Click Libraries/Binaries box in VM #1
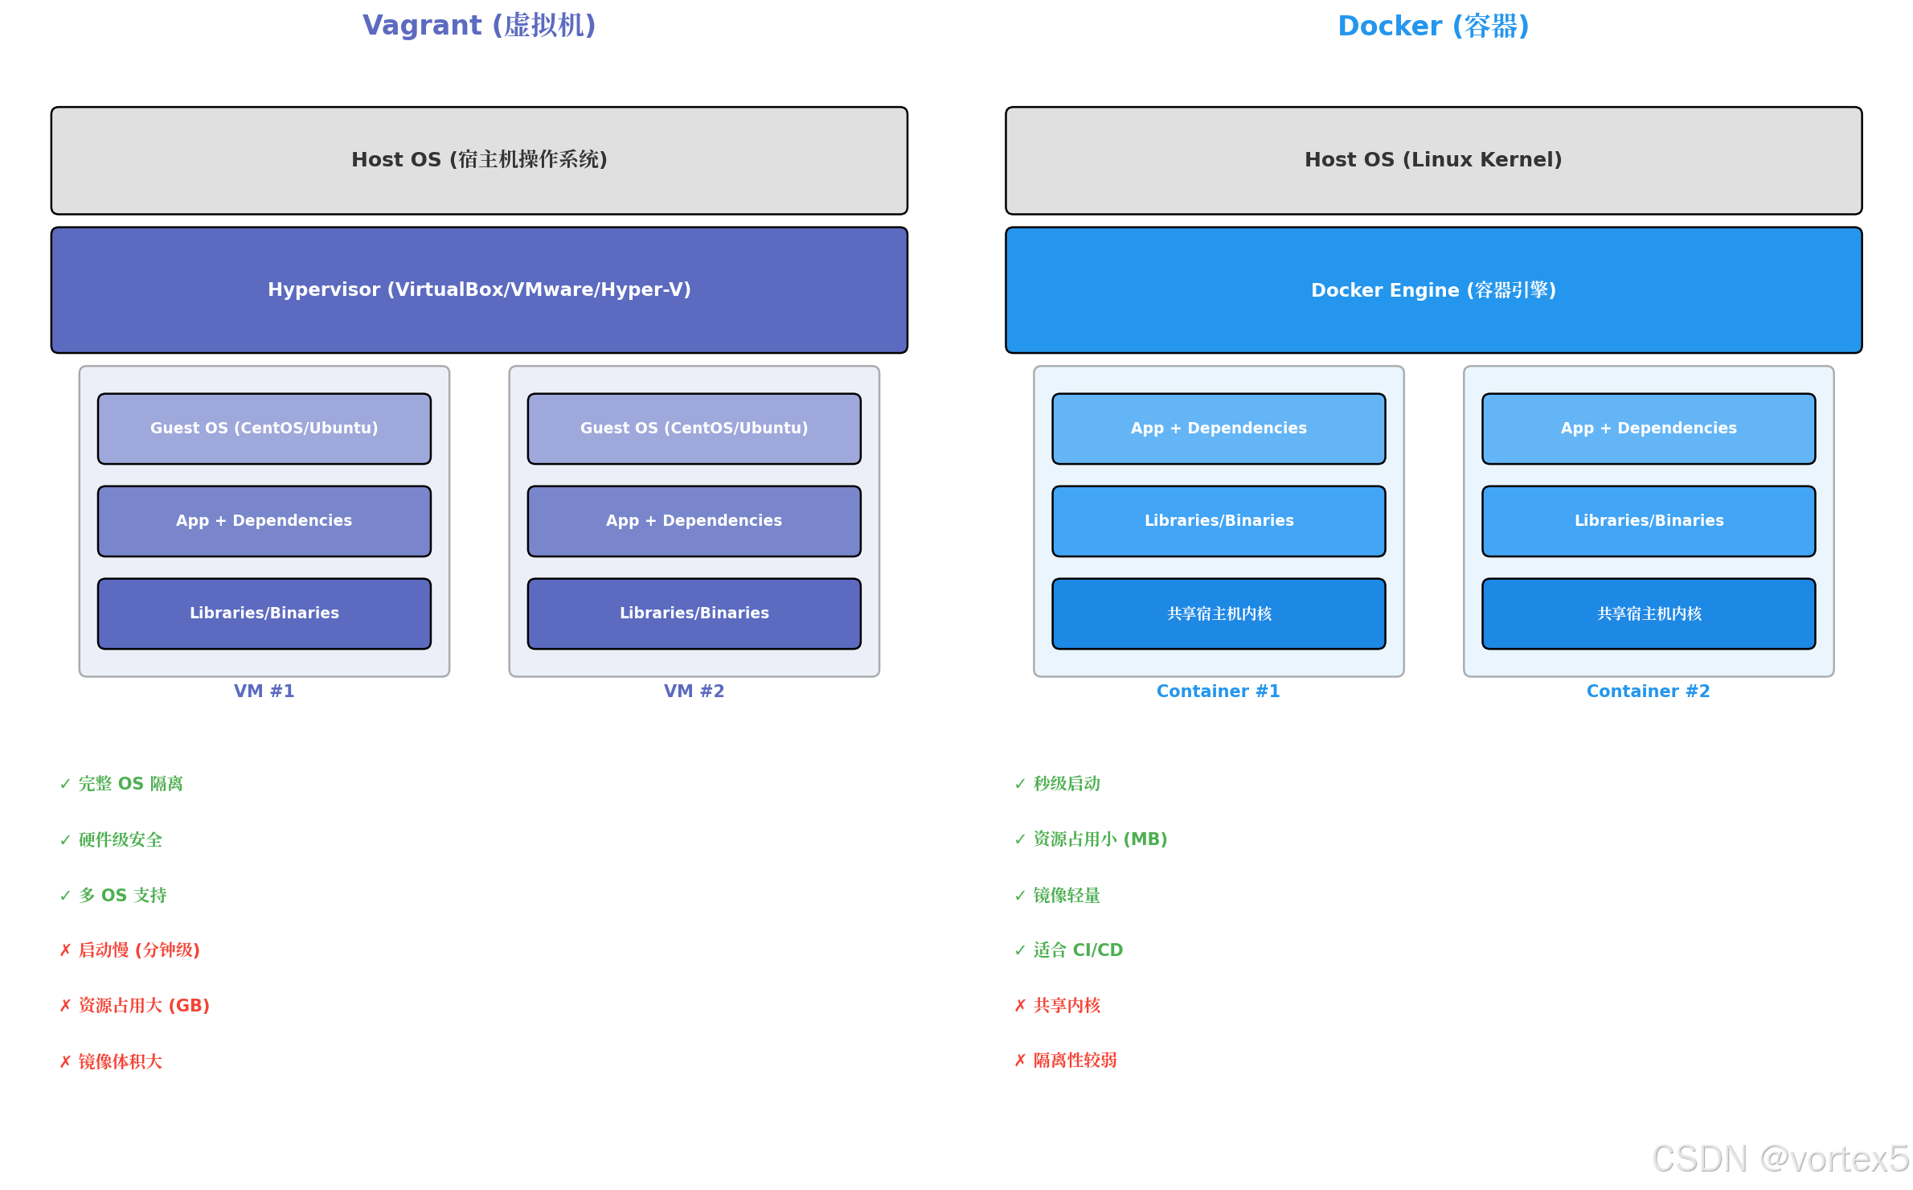 click(264, 613)
